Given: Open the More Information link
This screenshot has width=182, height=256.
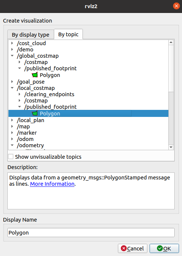Looking at the screenshot, I should 52,184.
